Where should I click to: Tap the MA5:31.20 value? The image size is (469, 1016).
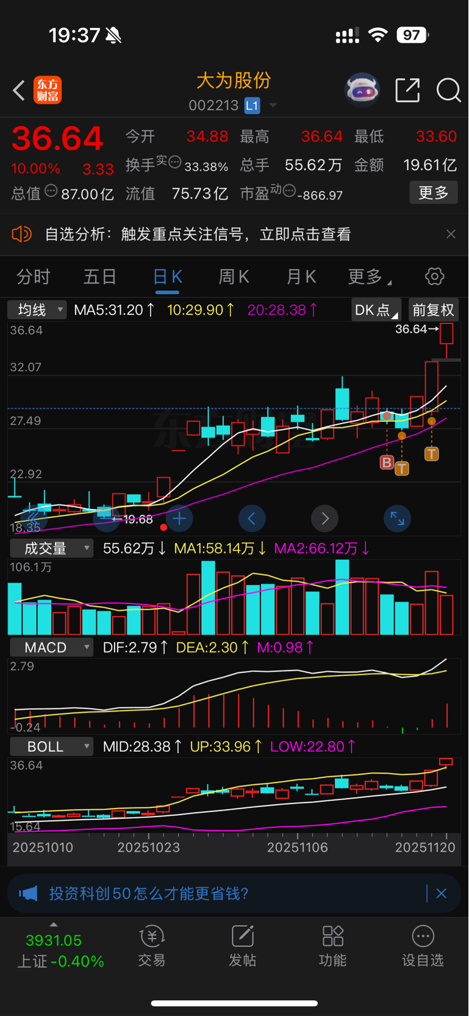click(114, 310)
